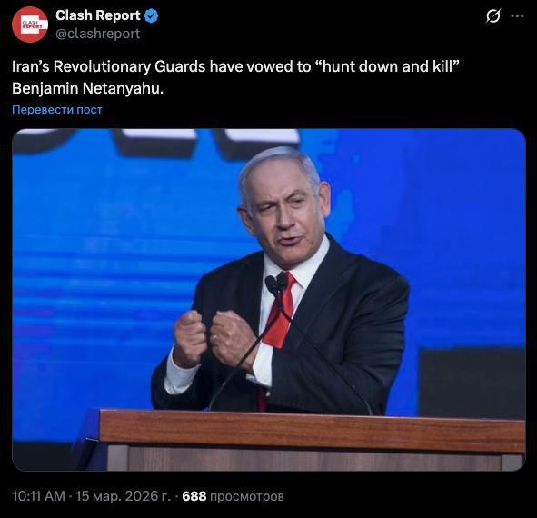Open Grok explain-this-post icon
This screenshot has width=537, height=518.
click(x=493, y=15)
